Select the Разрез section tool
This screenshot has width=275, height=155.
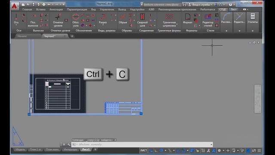click(103, 19)
